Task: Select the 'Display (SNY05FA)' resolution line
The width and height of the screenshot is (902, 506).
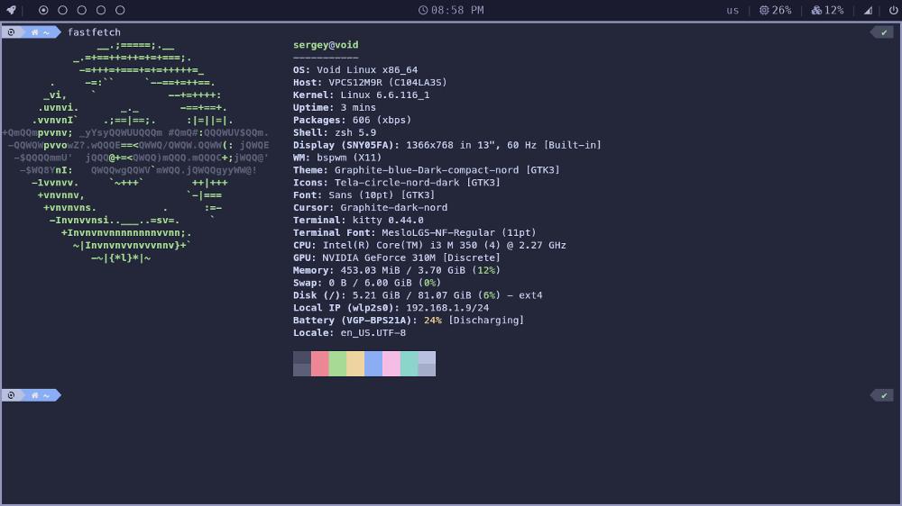Action: click(447, 145)
